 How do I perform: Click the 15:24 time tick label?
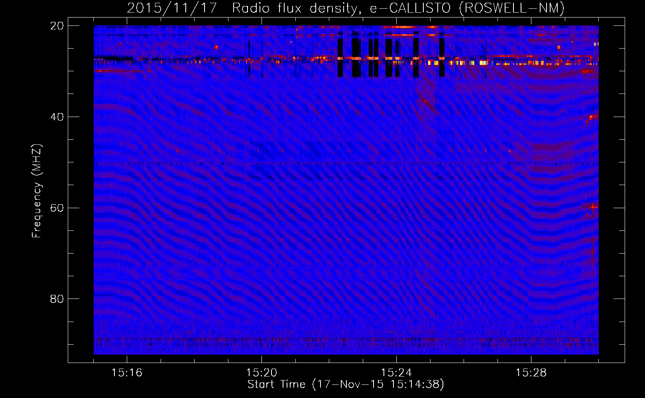[x=396, y=373]
